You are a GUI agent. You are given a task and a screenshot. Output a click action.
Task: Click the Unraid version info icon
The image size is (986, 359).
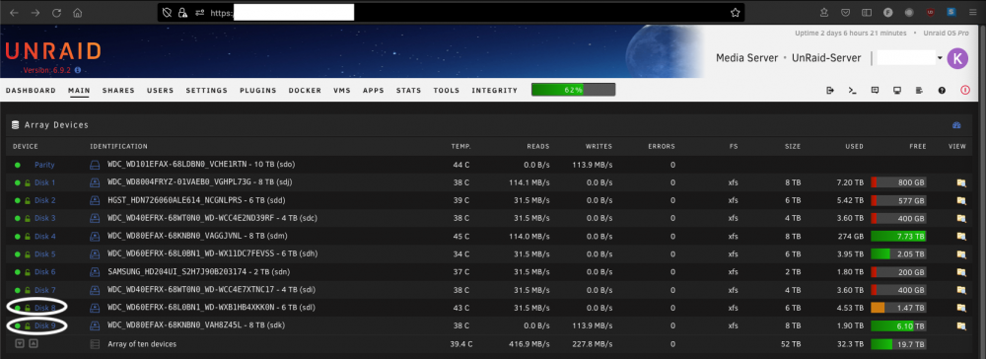77,70
